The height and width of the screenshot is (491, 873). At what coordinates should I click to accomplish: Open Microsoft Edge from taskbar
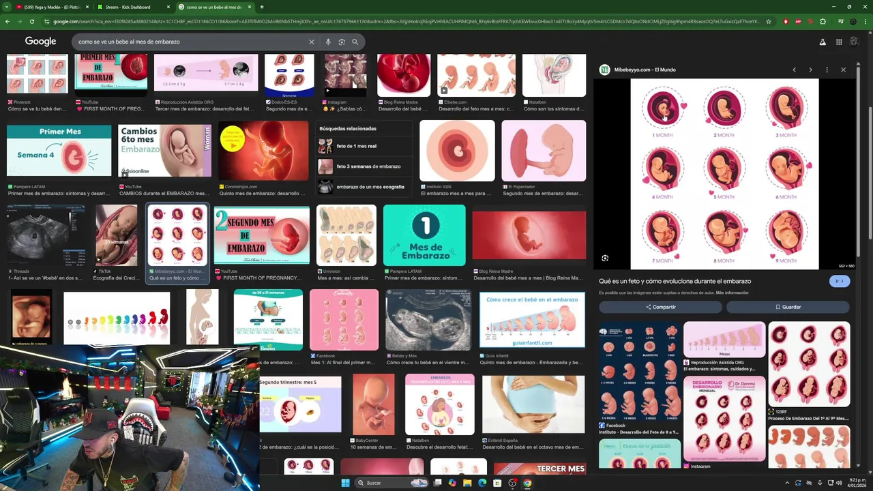click(x=482, y=483)
